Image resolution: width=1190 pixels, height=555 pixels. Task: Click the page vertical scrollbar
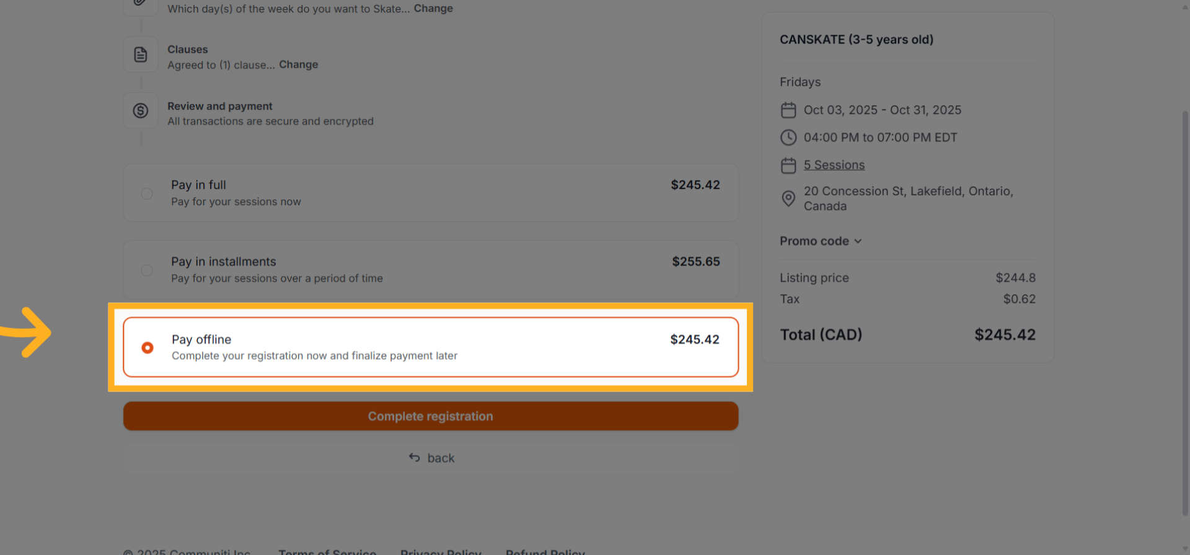1184,310
